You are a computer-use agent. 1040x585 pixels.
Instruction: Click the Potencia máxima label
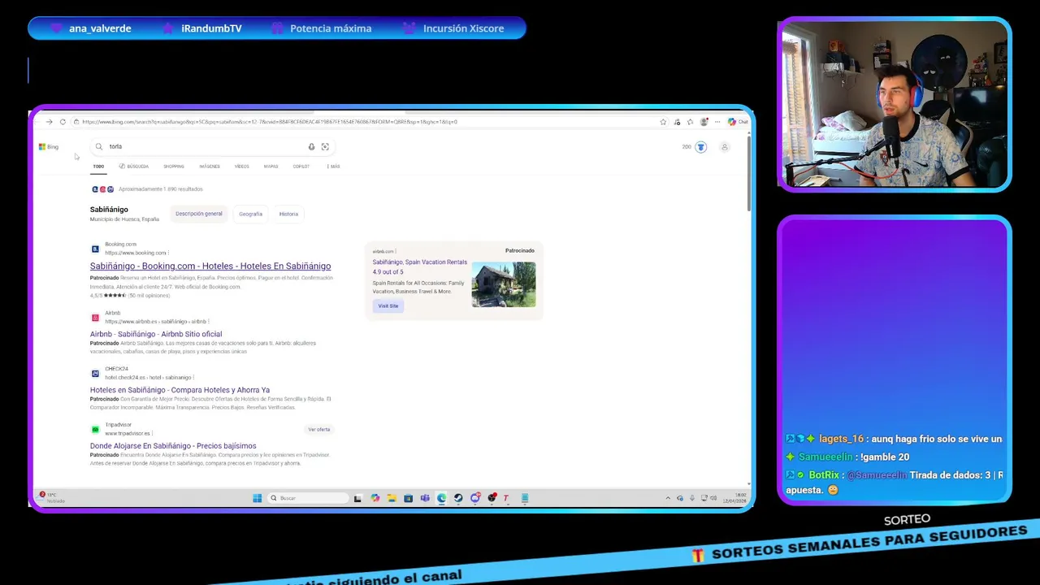(x=331, y=28)
